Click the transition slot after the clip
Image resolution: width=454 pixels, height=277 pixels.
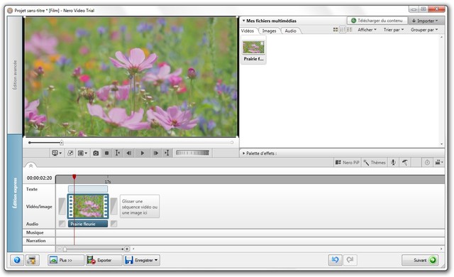[x=113, y=206]
